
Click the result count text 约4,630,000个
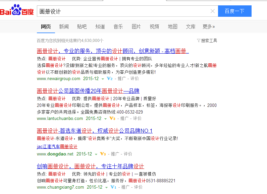91,41
